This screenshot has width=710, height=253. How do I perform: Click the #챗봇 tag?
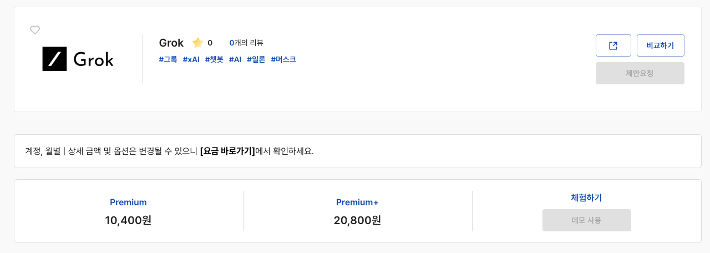tap(214, 59)
